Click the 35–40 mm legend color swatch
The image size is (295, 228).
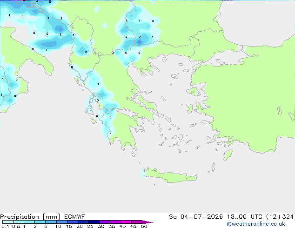pos(115,222)
